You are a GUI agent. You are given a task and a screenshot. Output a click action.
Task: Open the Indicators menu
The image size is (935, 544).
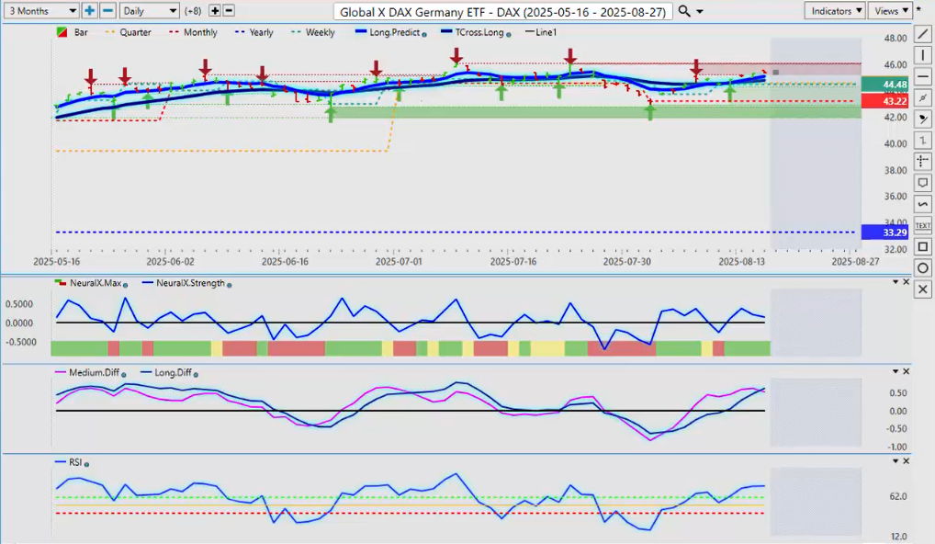[x=834, y=11]
